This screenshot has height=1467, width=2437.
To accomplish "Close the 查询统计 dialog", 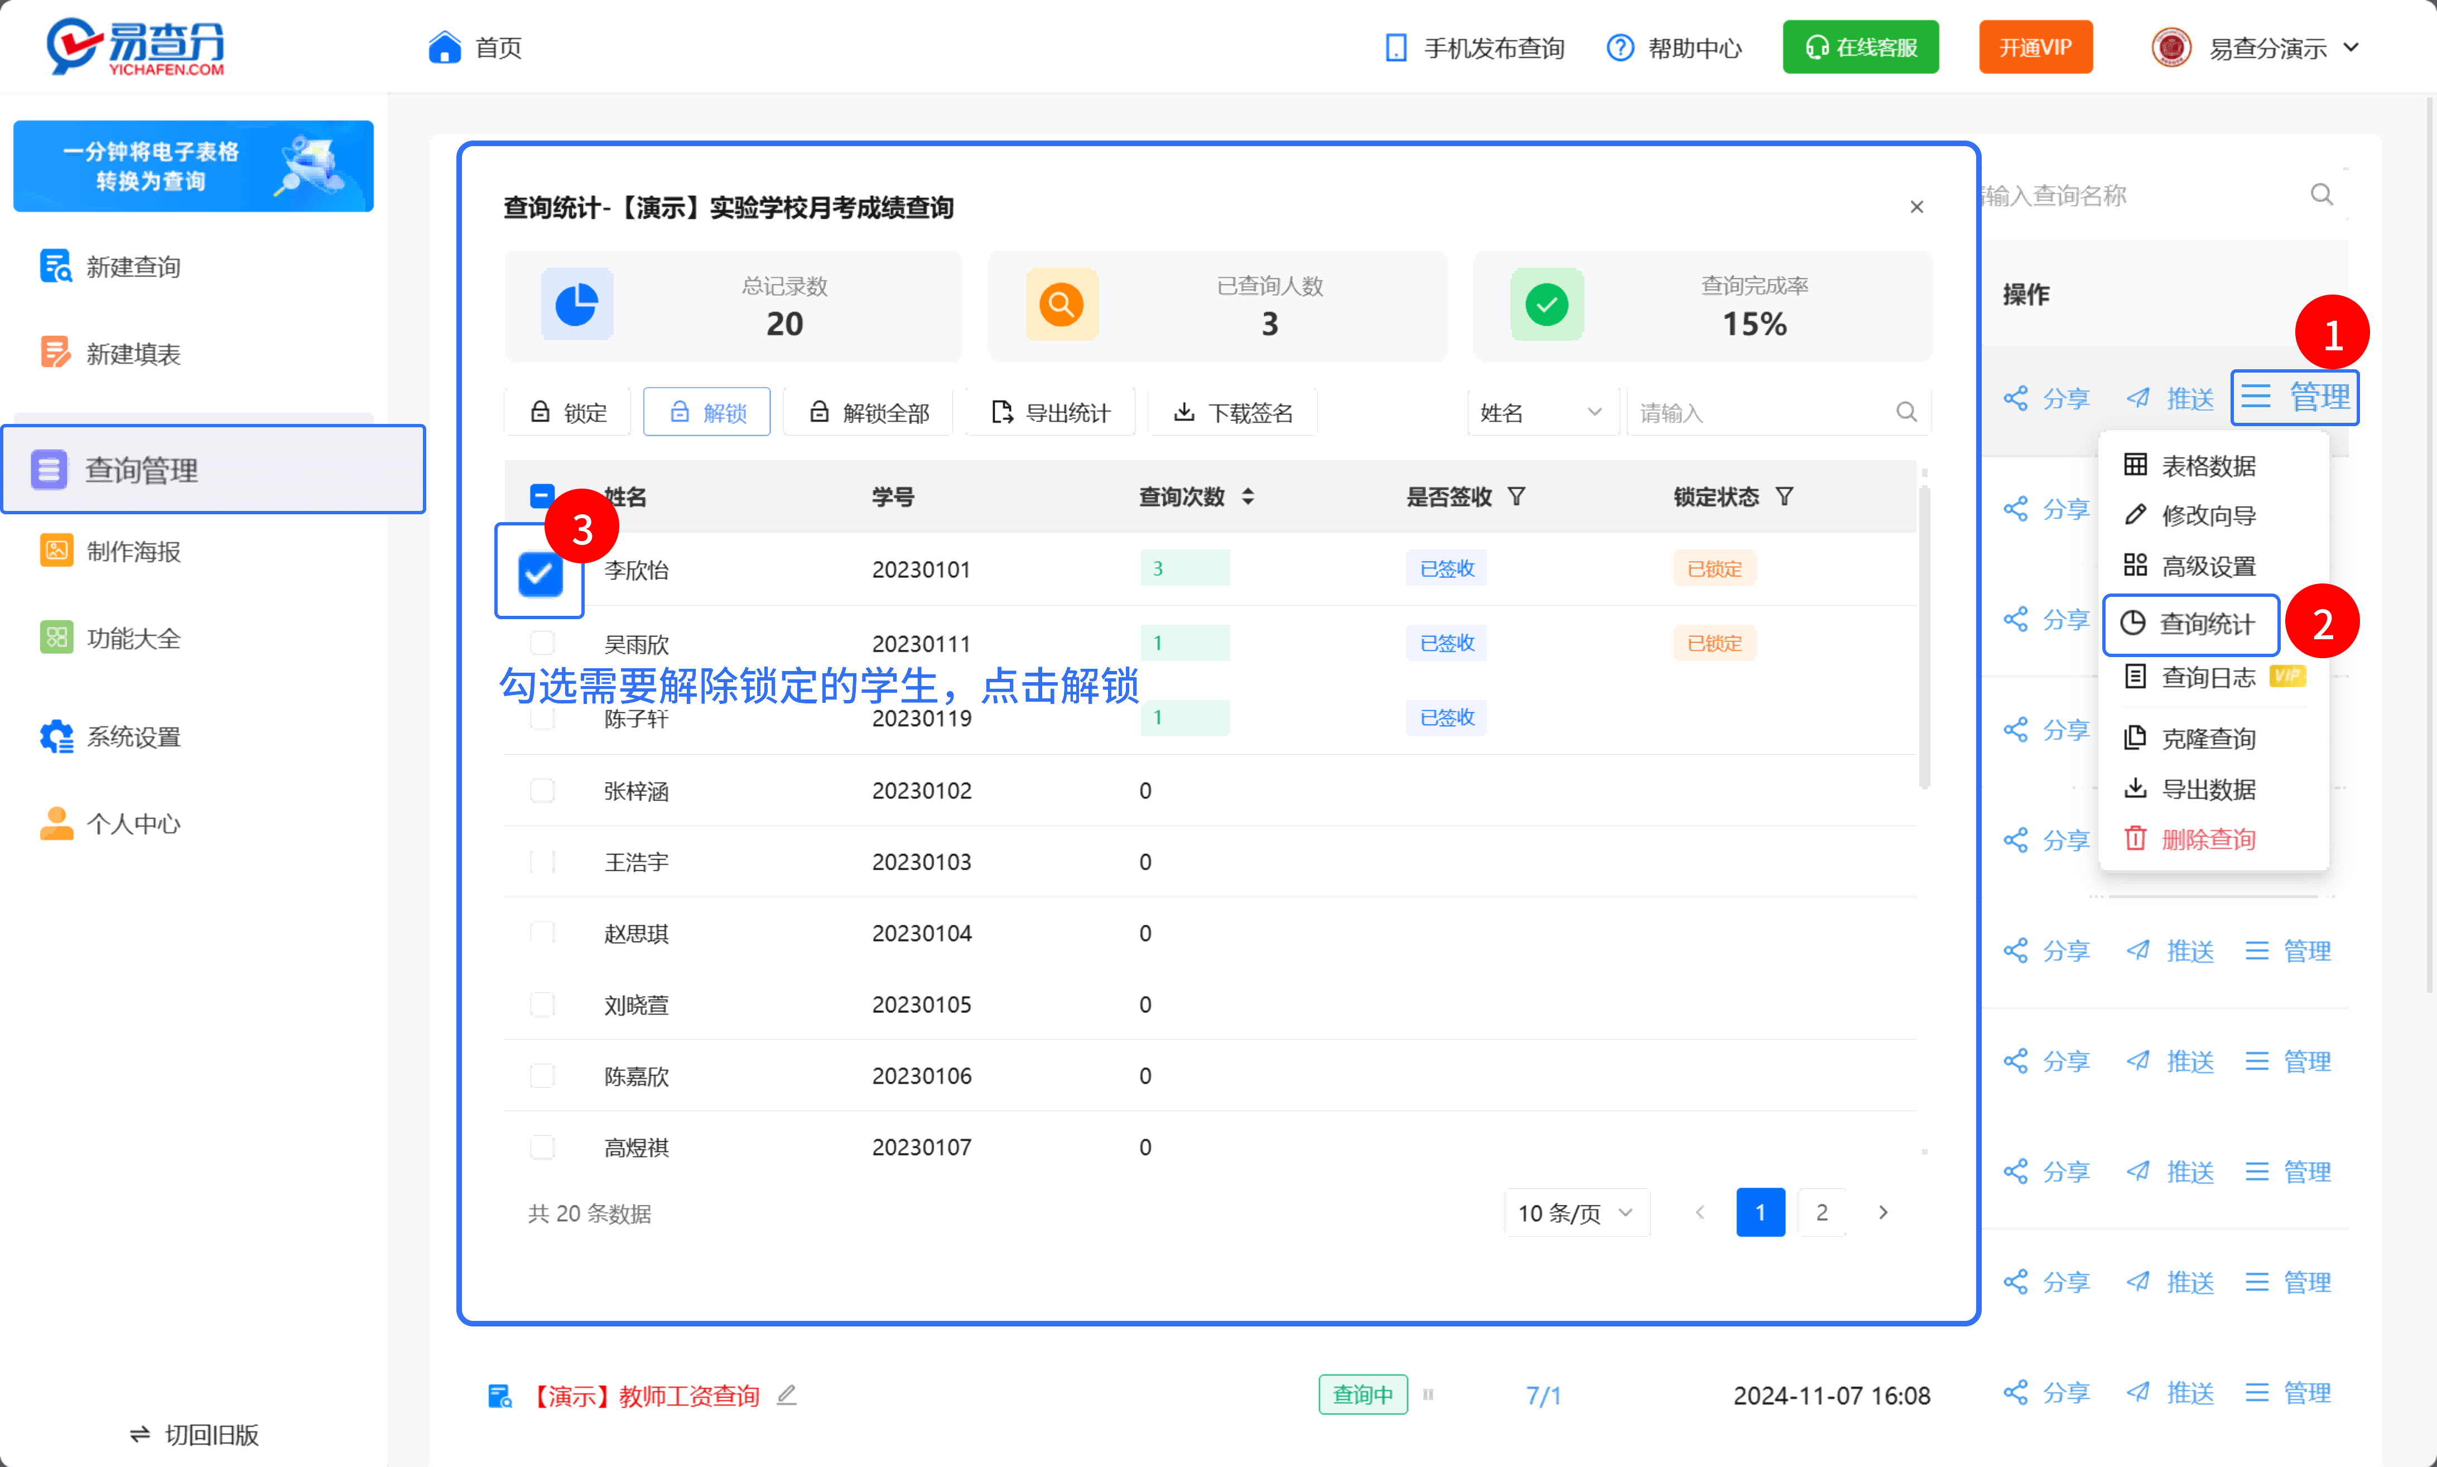I will click(1916, 206).
